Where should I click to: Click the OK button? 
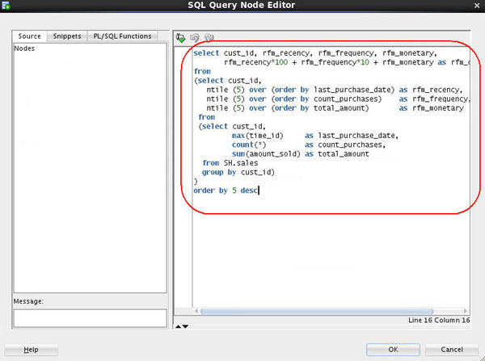393,350
